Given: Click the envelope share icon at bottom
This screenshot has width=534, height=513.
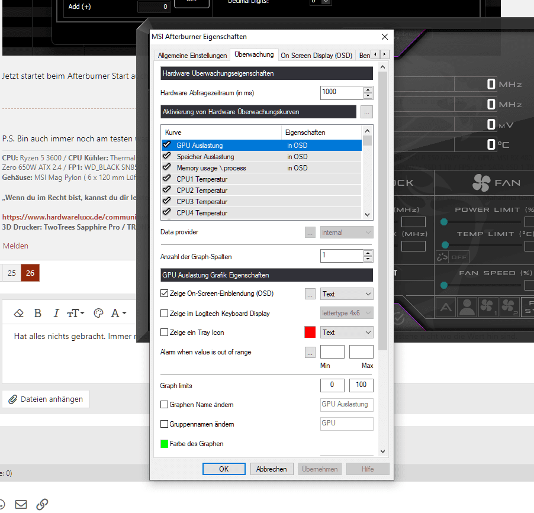Looking at the screenshot, I should click(x=21, y=504).
